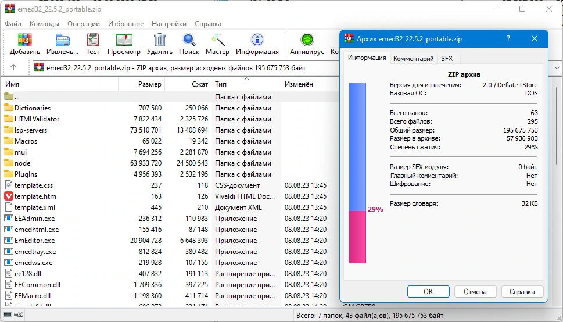
Task: Click the ee128.dll file icon
Action: click(x=9, y=274)
